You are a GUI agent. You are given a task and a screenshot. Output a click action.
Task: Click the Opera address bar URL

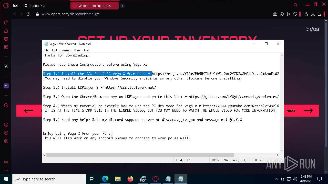70,14
